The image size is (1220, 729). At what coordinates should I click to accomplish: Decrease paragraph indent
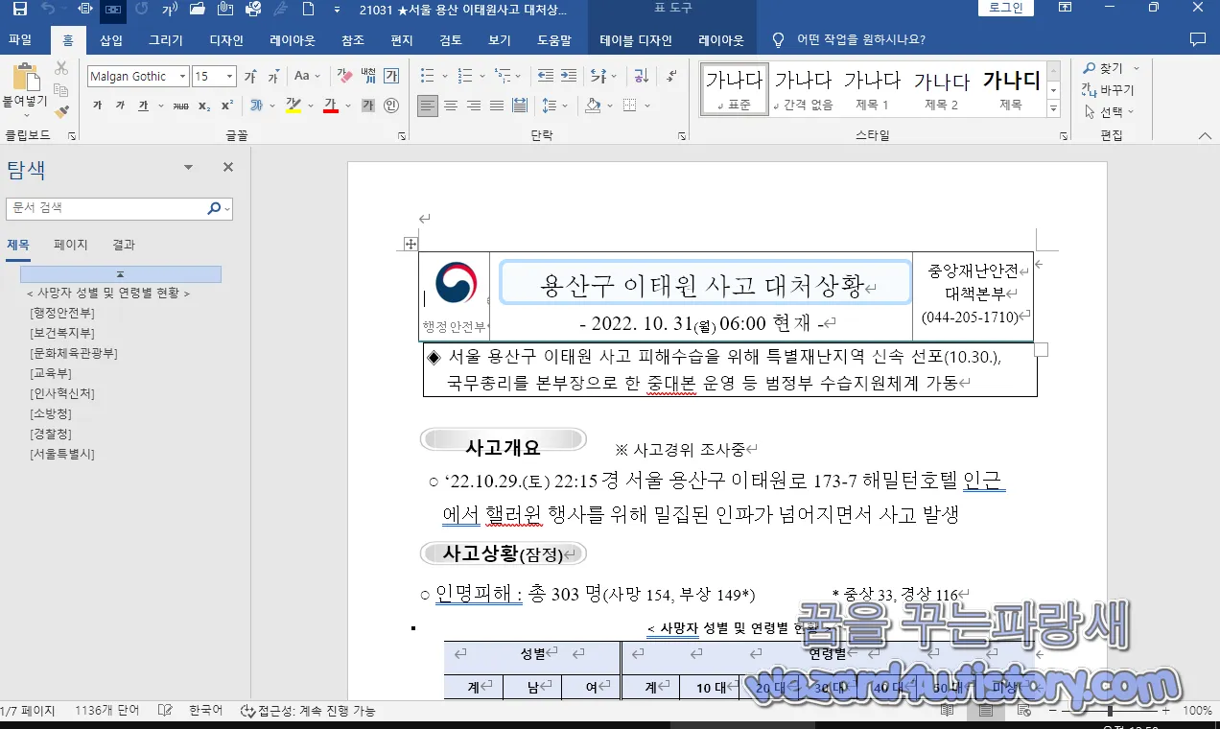[546, 76]
